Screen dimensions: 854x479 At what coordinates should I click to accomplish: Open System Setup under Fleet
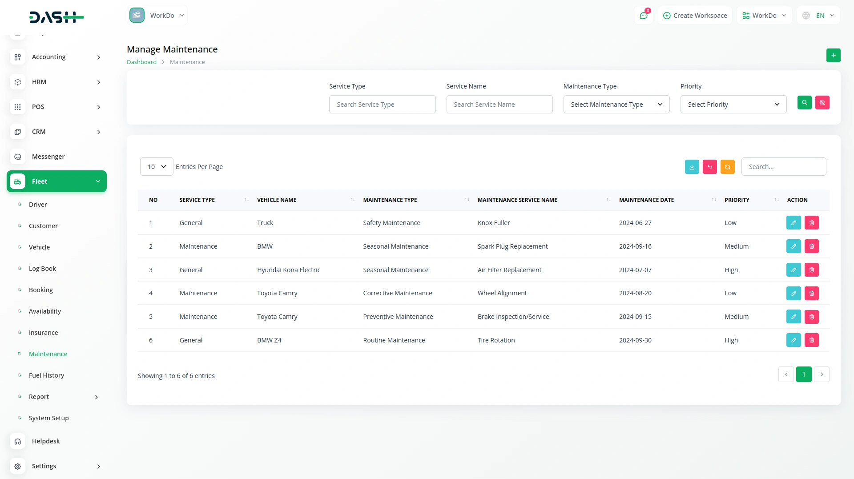click(48, 418)
